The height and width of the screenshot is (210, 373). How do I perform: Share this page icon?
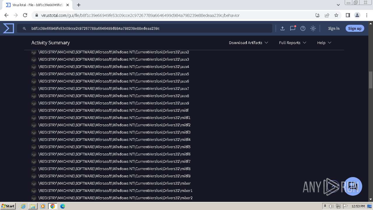(x=327, y=15)
